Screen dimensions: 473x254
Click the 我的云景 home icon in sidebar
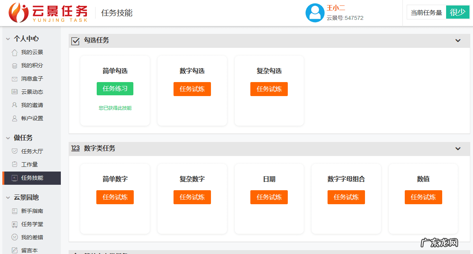(14, 52)
